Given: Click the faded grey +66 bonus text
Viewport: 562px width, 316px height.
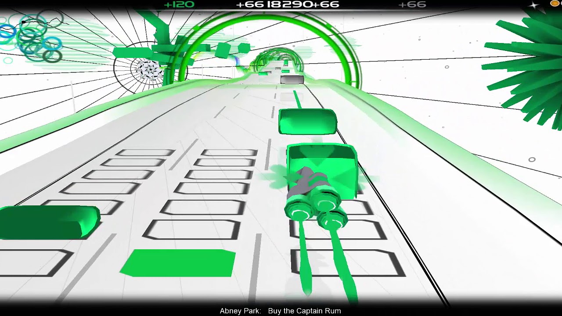Looking at the screenshot, I should click(412, 4).
